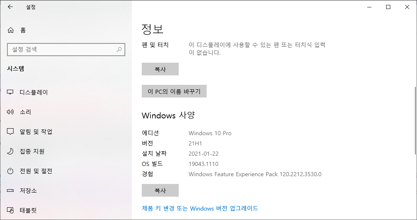Click the 버전 label
Image resolution: width=417 pixels, height=220 pixels.
(147, 143)
